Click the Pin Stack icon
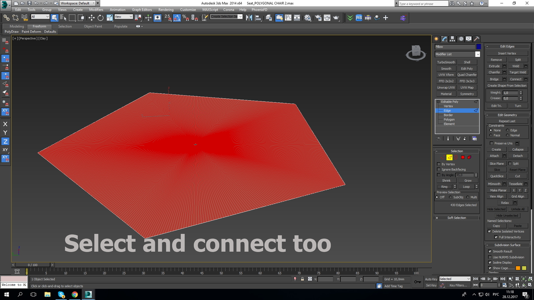This screenshot has height=300, width=534. 438,139
